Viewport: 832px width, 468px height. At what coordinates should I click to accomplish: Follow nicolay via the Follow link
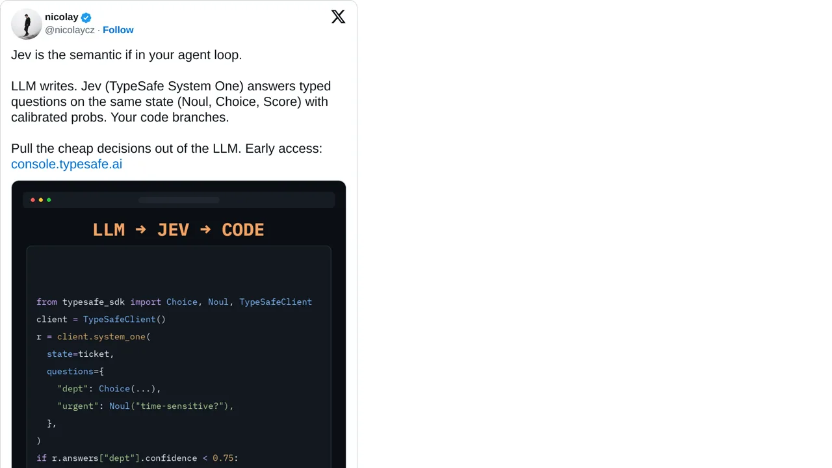tap(118, 30)
